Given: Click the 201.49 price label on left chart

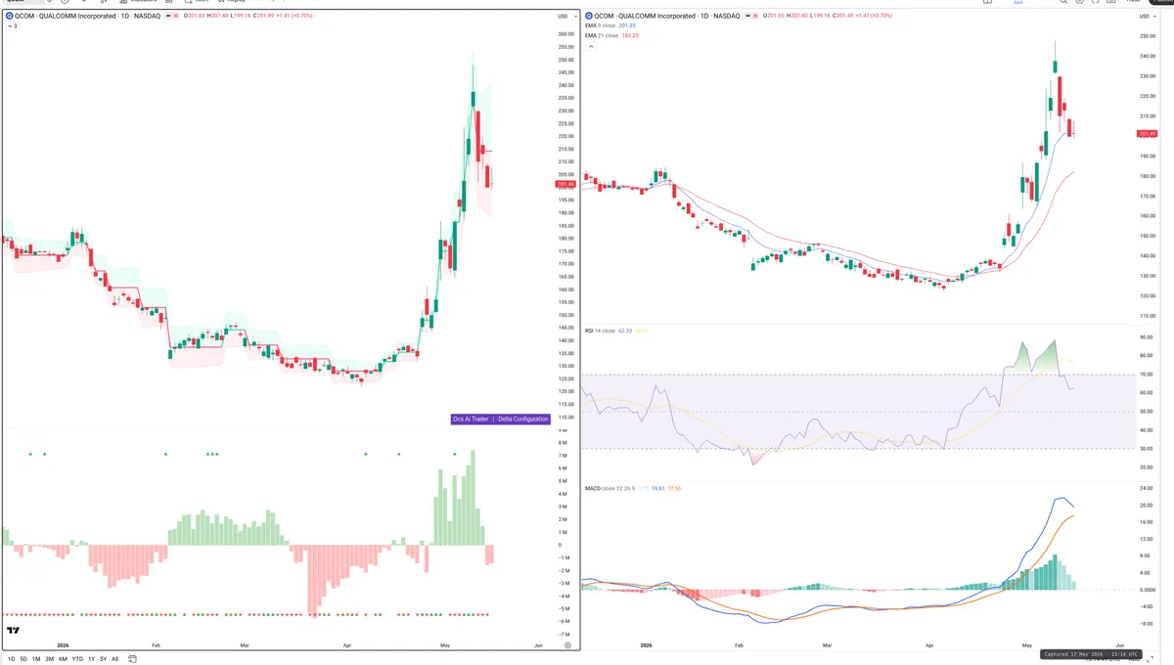Looking at the screenshot, I should click(x=565, y=184).
